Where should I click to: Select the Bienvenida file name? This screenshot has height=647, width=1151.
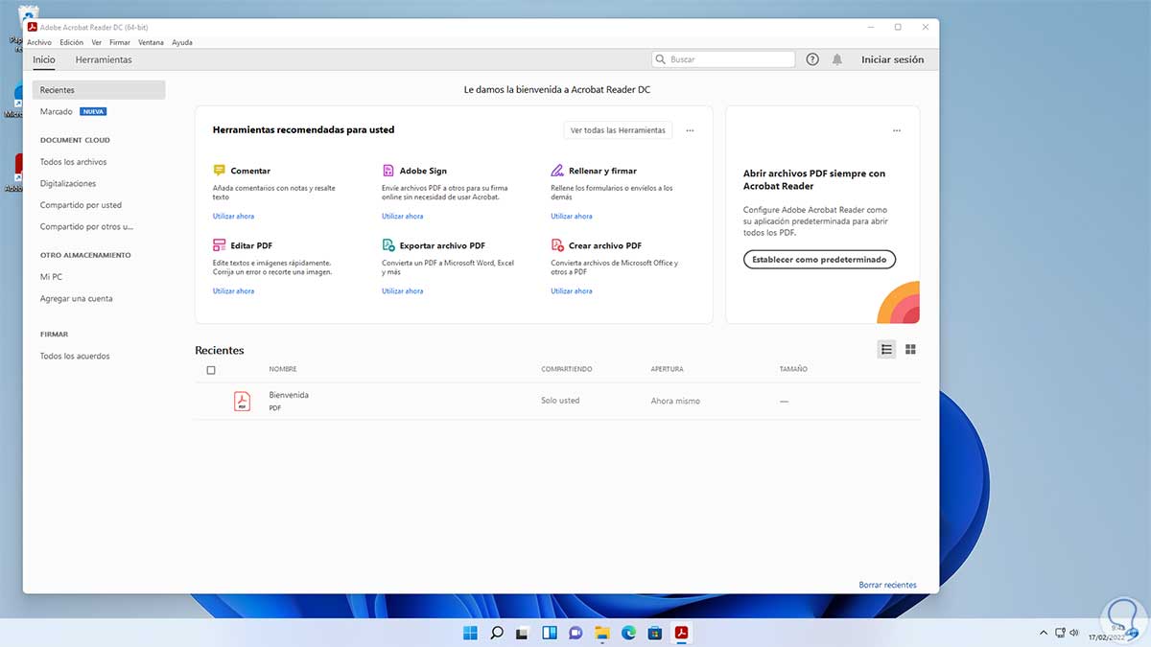click(x=289, y=395)
